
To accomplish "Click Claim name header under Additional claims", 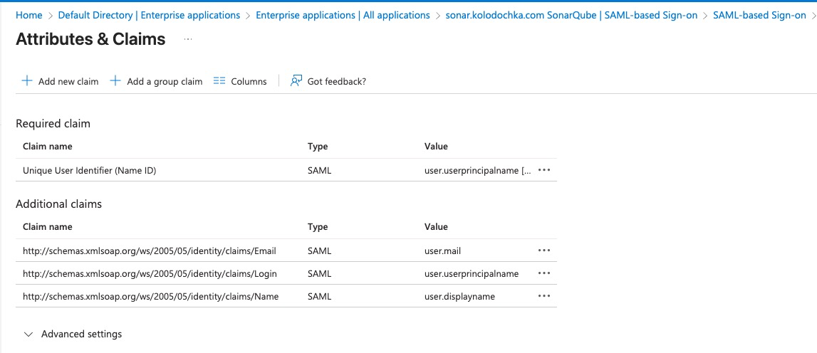I will pos(48,226).
